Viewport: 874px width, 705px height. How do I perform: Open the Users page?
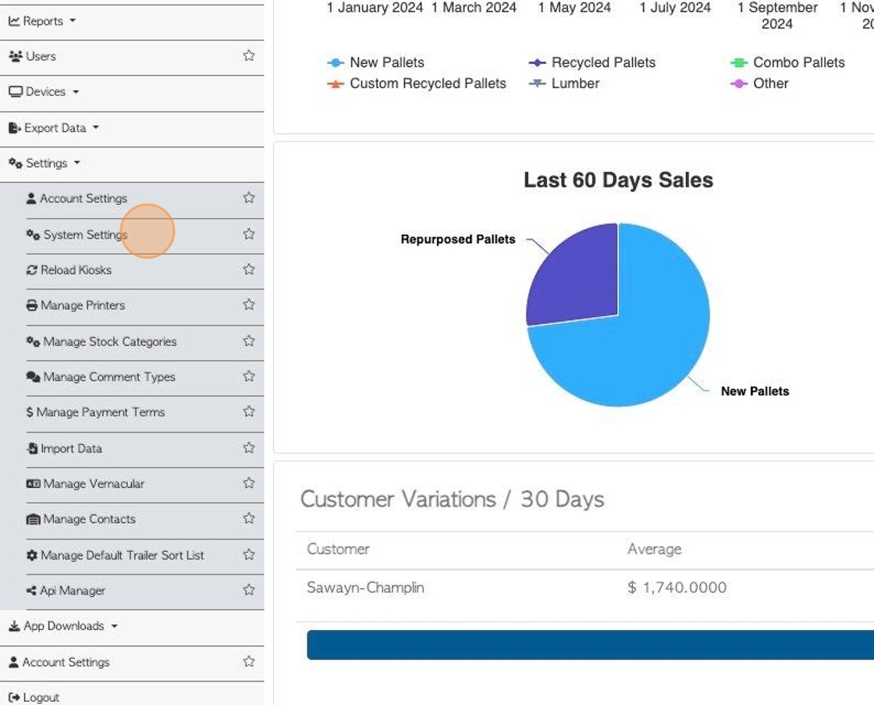point(41,56)
